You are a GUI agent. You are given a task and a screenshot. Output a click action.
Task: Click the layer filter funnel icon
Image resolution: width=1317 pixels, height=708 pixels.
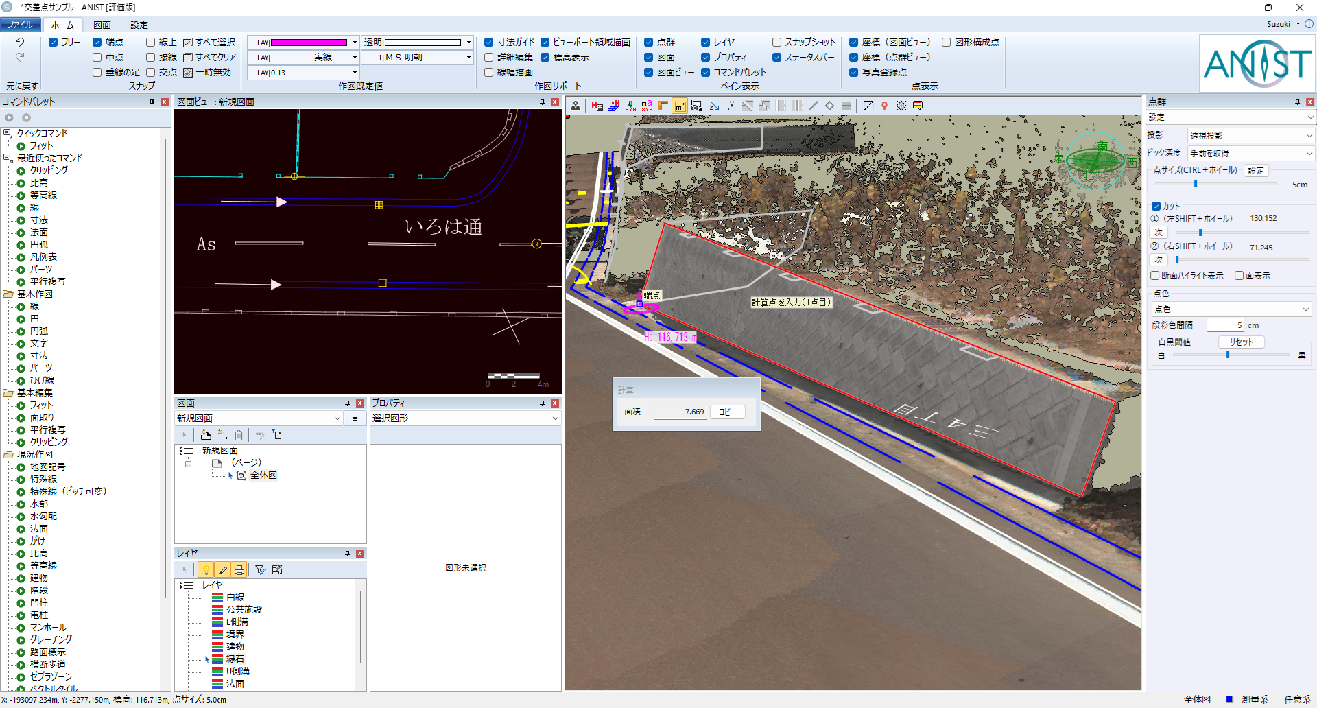(x=260, y=569)
